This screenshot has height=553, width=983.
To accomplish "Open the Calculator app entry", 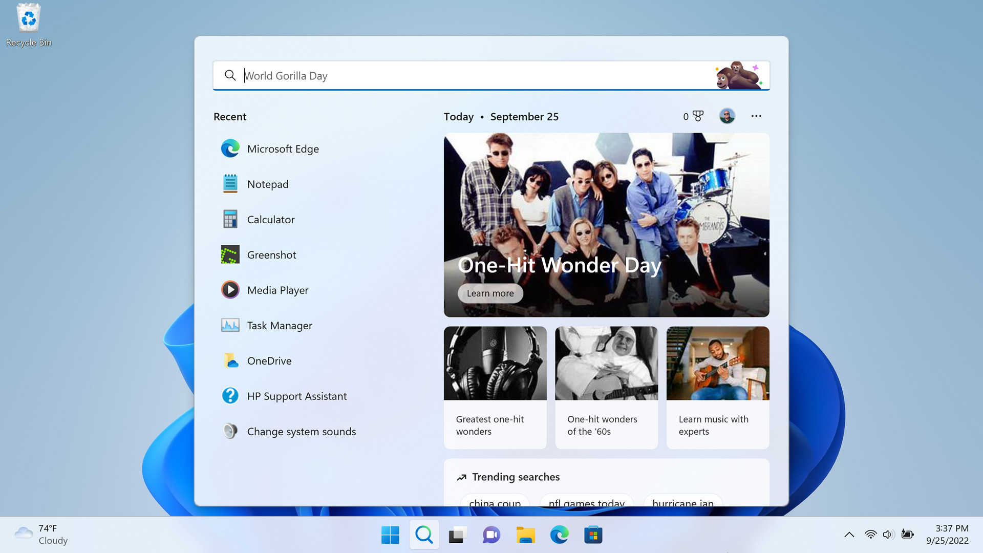I will 270,220.
